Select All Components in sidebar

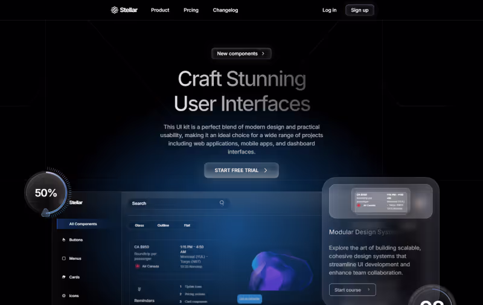83,224
